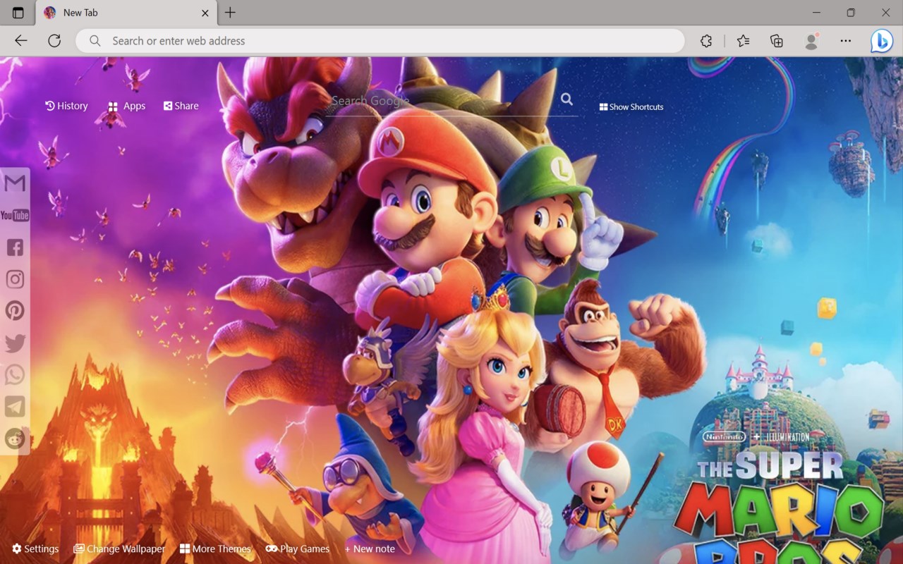The height and width of the screenshot is (564, 903).
Task: Open More Themes
Action: coord(215,548)
